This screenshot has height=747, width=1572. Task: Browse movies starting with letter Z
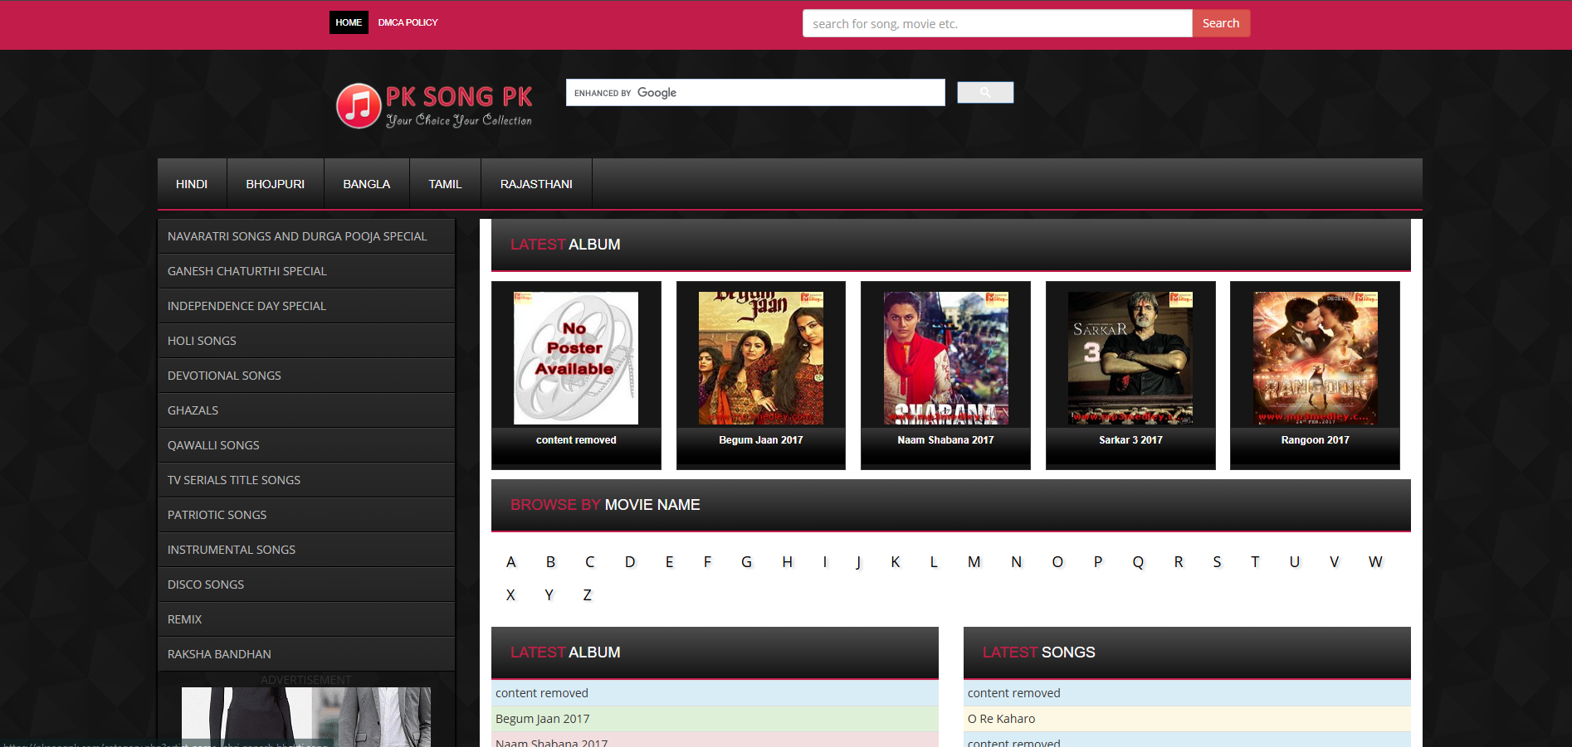[587, 595]
